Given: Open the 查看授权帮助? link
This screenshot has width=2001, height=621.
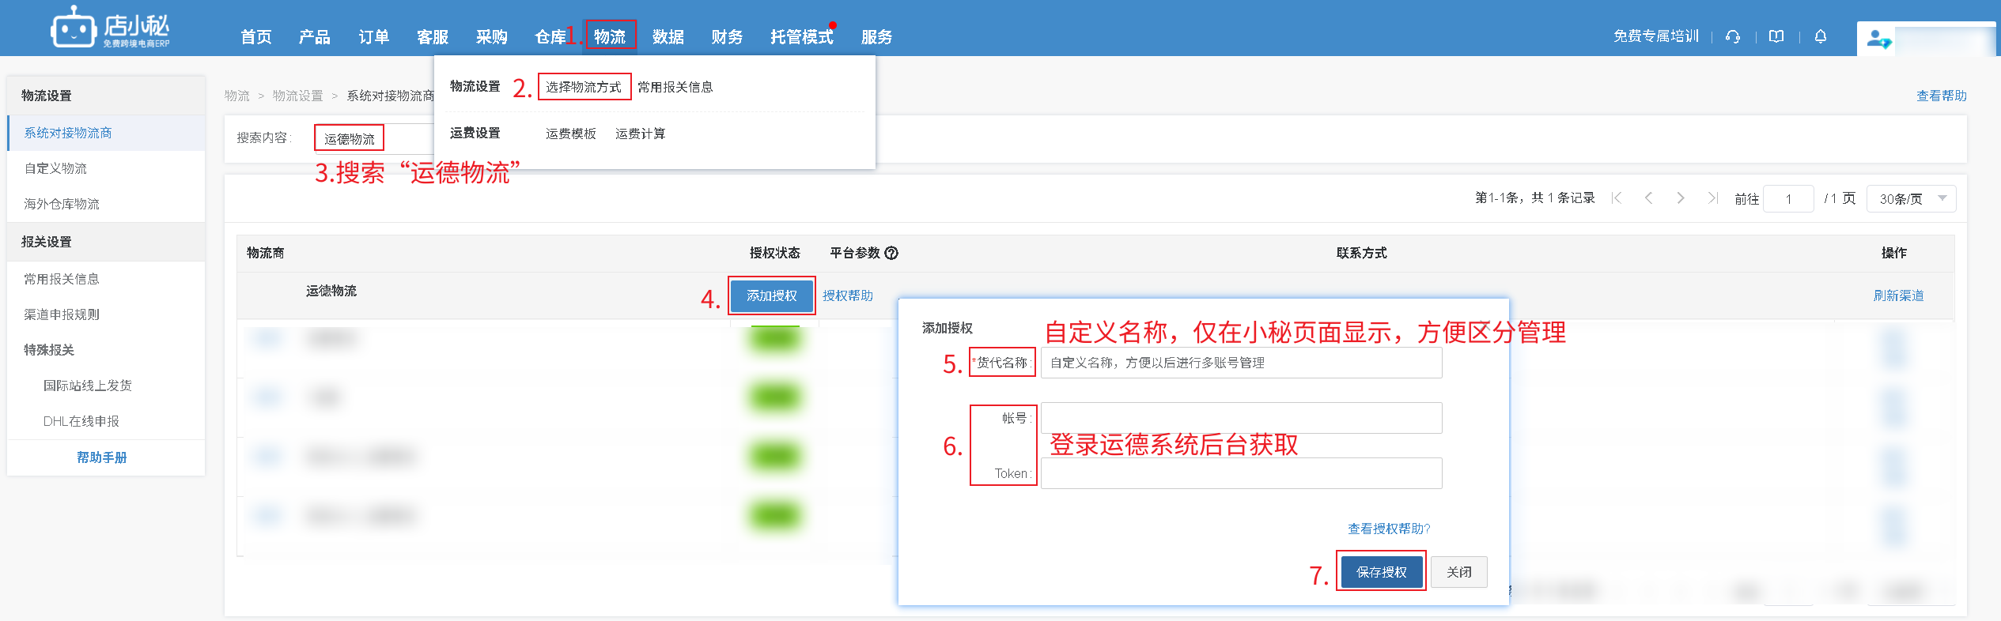Looking at the screenshot, I should click(x=1389, y=529).
